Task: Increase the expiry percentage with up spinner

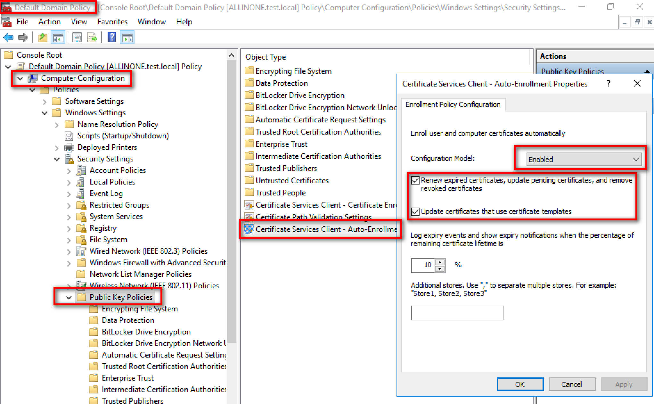Action: pos(440,262)
